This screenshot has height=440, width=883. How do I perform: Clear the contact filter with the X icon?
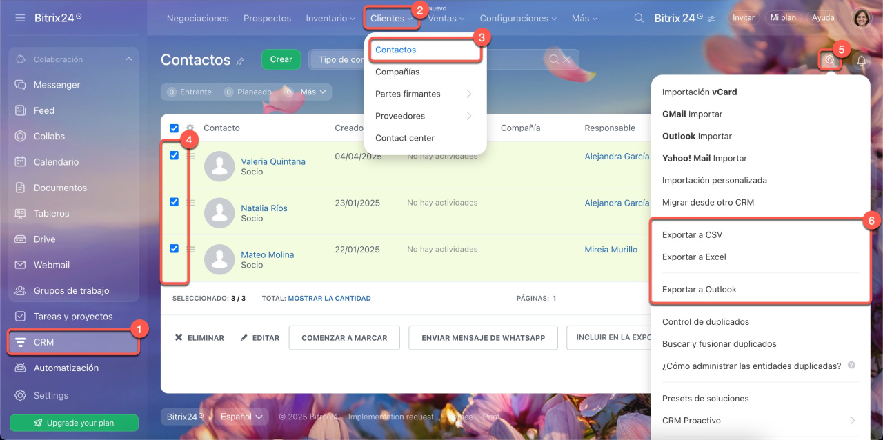[567, 59]
